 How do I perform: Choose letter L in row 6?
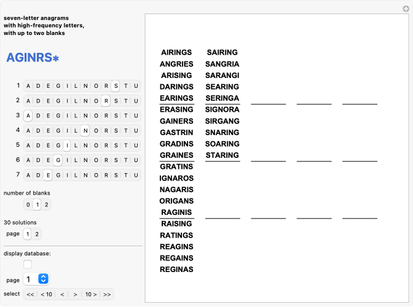[76, 160]
